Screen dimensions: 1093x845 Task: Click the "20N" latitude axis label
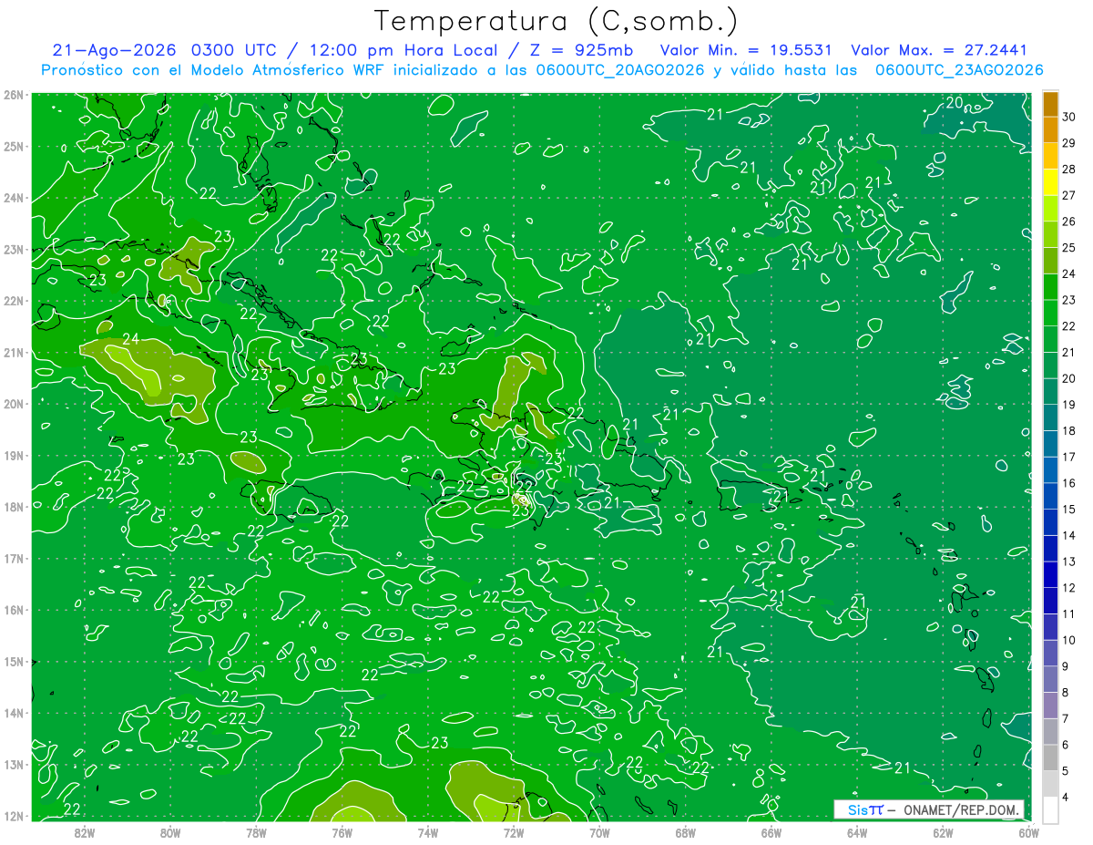point(15,404)
